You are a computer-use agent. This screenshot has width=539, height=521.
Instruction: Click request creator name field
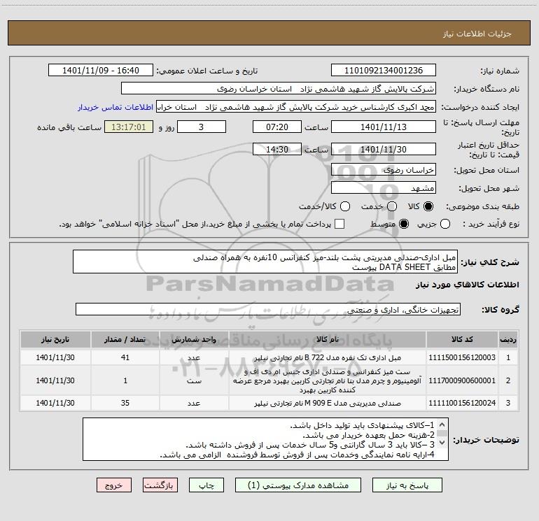(x=296, y=107)
